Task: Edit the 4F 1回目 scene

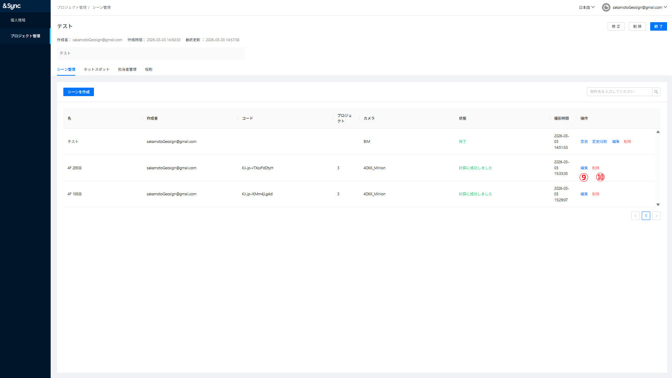Action: coord(584,194)
